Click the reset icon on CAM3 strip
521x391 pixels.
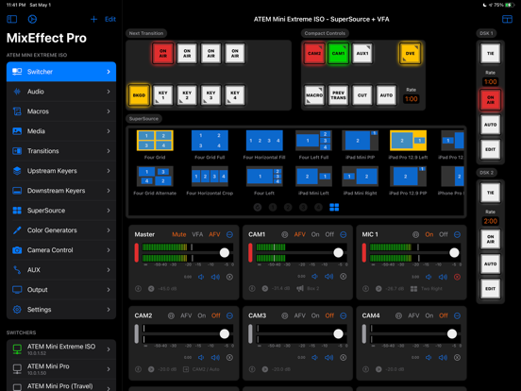344,357
